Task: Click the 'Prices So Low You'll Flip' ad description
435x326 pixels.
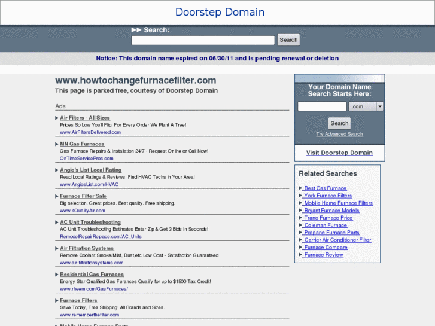Action: tap(123, 125)
